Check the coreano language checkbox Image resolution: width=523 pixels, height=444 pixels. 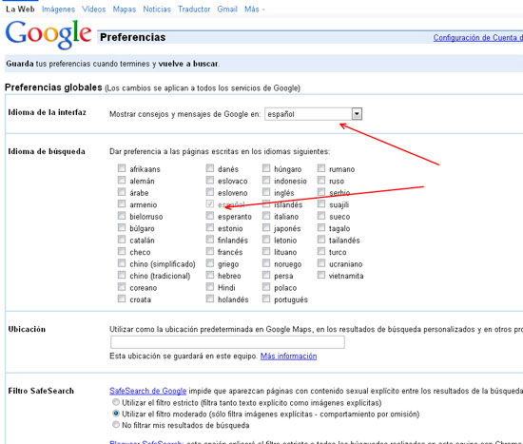pyautogui.click(x=122, y=286)
